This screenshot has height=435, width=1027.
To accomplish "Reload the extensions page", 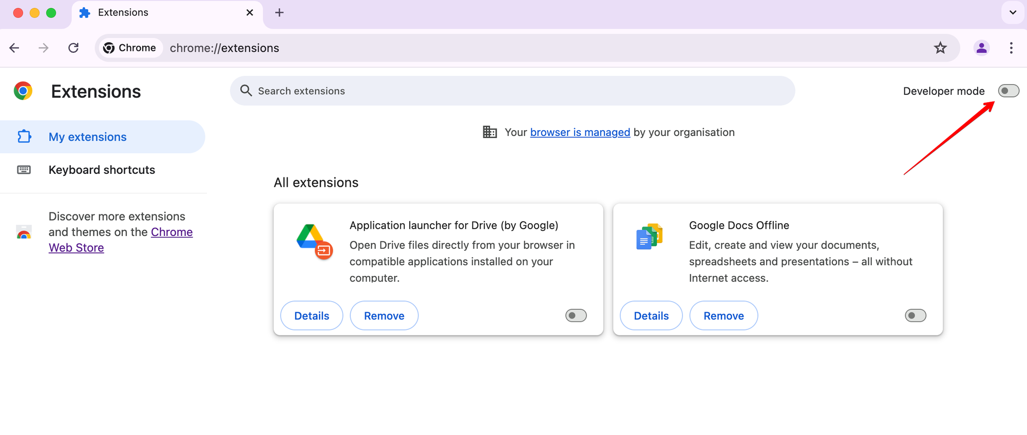I will [x=73, y=48].
